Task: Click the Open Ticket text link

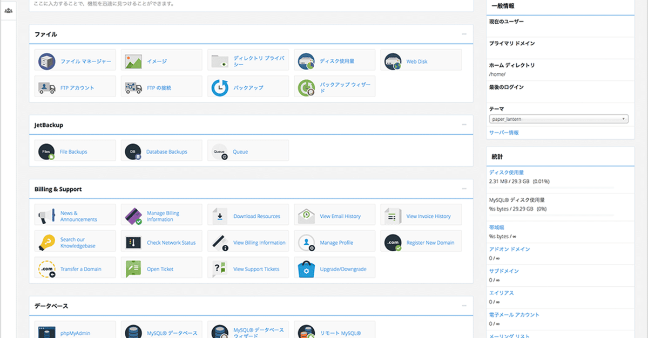Action: [x=160, y=269]
